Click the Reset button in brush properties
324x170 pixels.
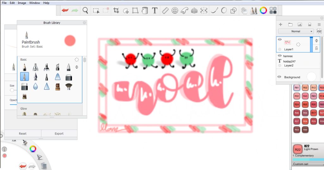click(x=23, y=134)
